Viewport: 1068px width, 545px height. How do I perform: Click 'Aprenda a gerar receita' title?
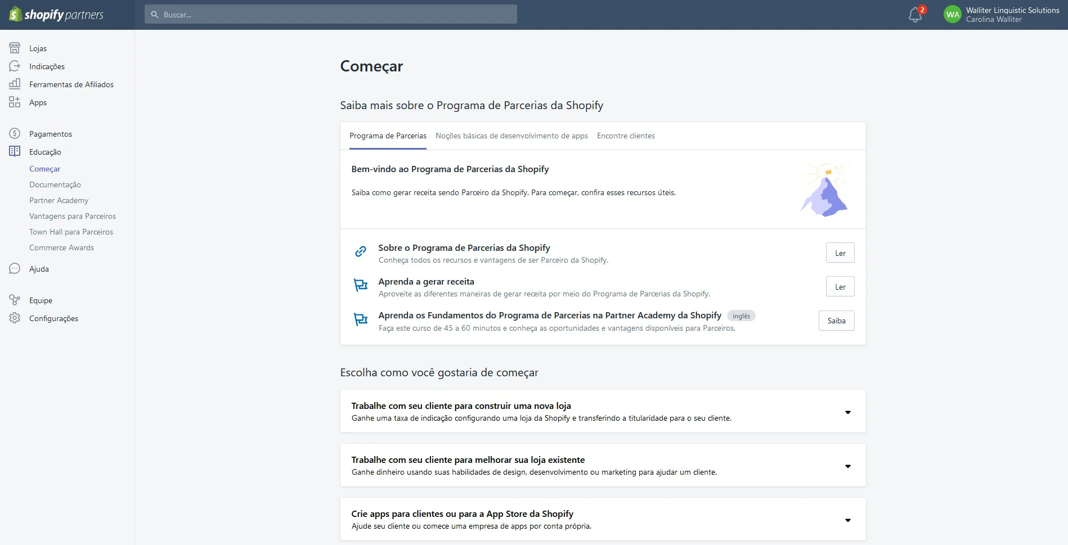(426, 281)
